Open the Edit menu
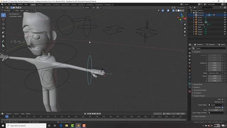Screen dimensions: 227x128 point(9,4)
